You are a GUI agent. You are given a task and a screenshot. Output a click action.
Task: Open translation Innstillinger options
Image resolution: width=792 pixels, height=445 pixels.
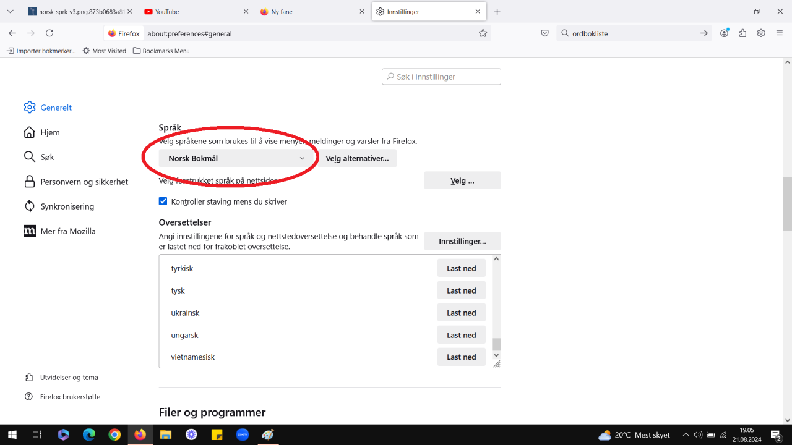[x=462, y=240]
